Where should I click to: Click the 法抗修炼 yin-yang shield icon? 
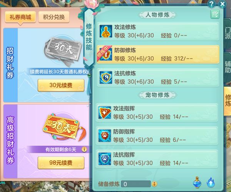(x=105, y=77)
